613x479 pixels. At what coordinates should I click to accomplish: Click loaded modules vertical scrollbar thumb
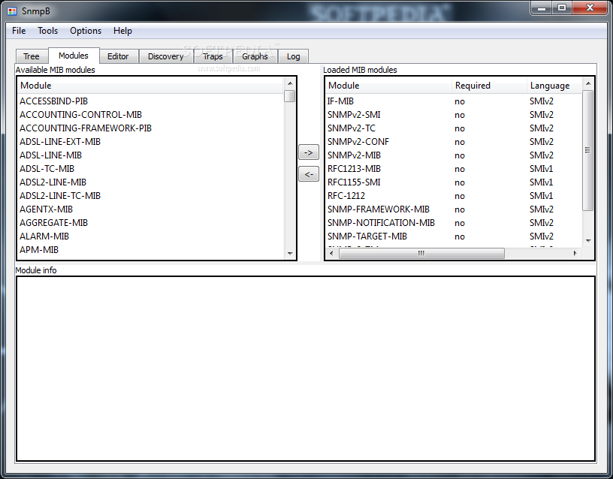pyautogui.click(x=588, y=150)
